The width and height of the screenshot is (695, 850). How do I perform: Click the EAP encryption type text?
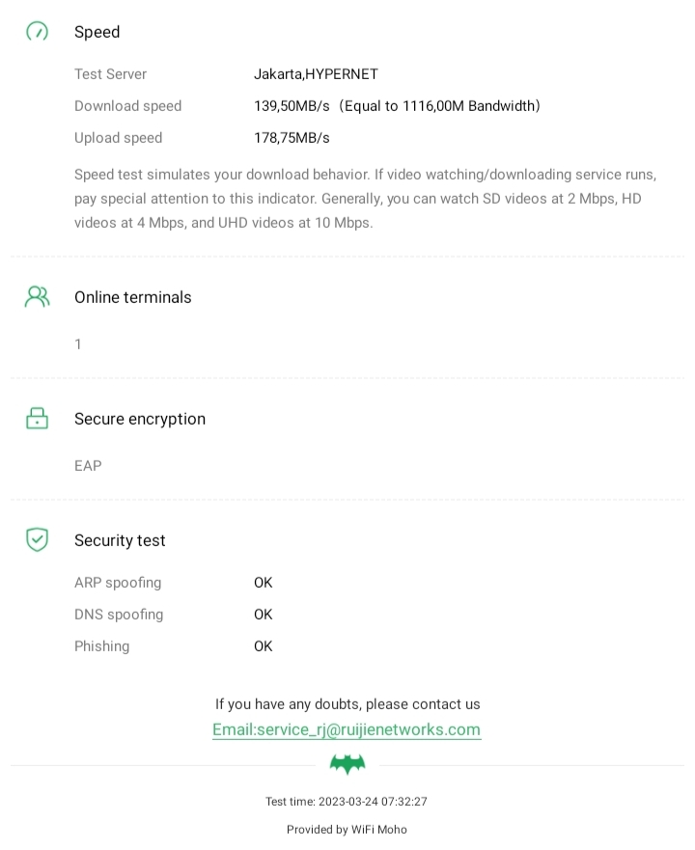88,466
